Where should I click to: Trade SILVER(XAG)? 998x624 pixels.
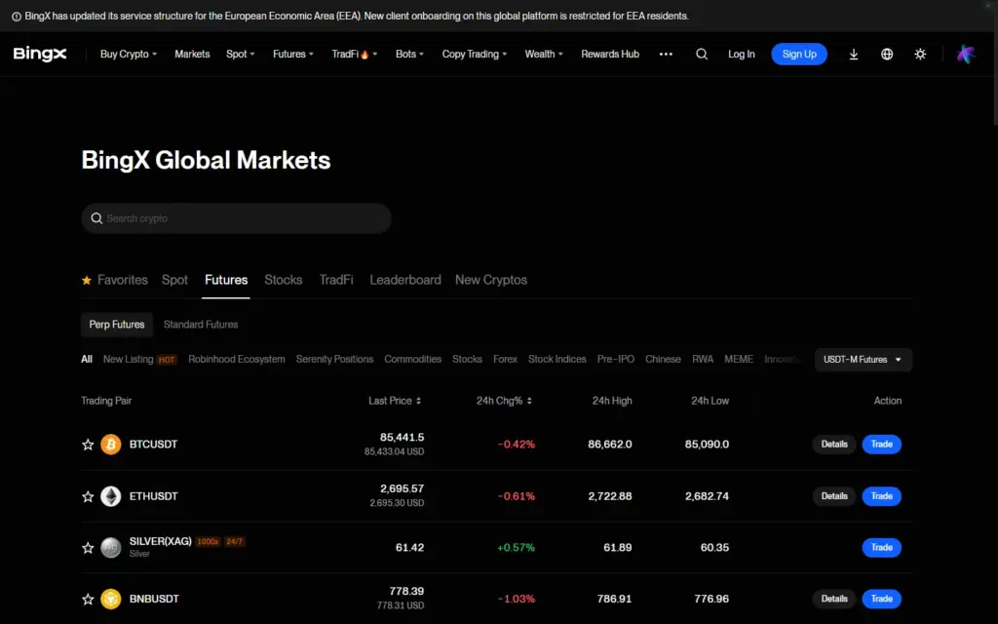tap(881, 548)
